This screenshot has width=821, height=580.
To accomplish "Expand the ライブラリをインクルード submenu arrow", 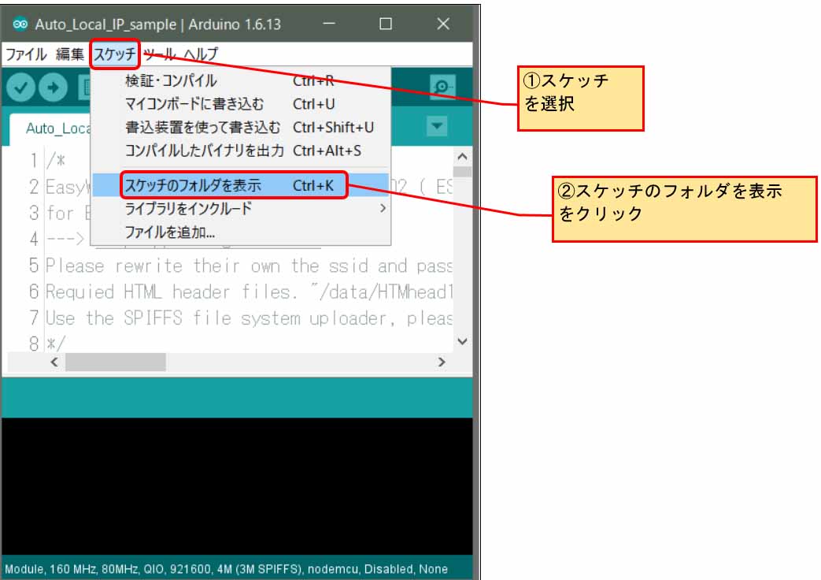I will click(x=383, y=208).
